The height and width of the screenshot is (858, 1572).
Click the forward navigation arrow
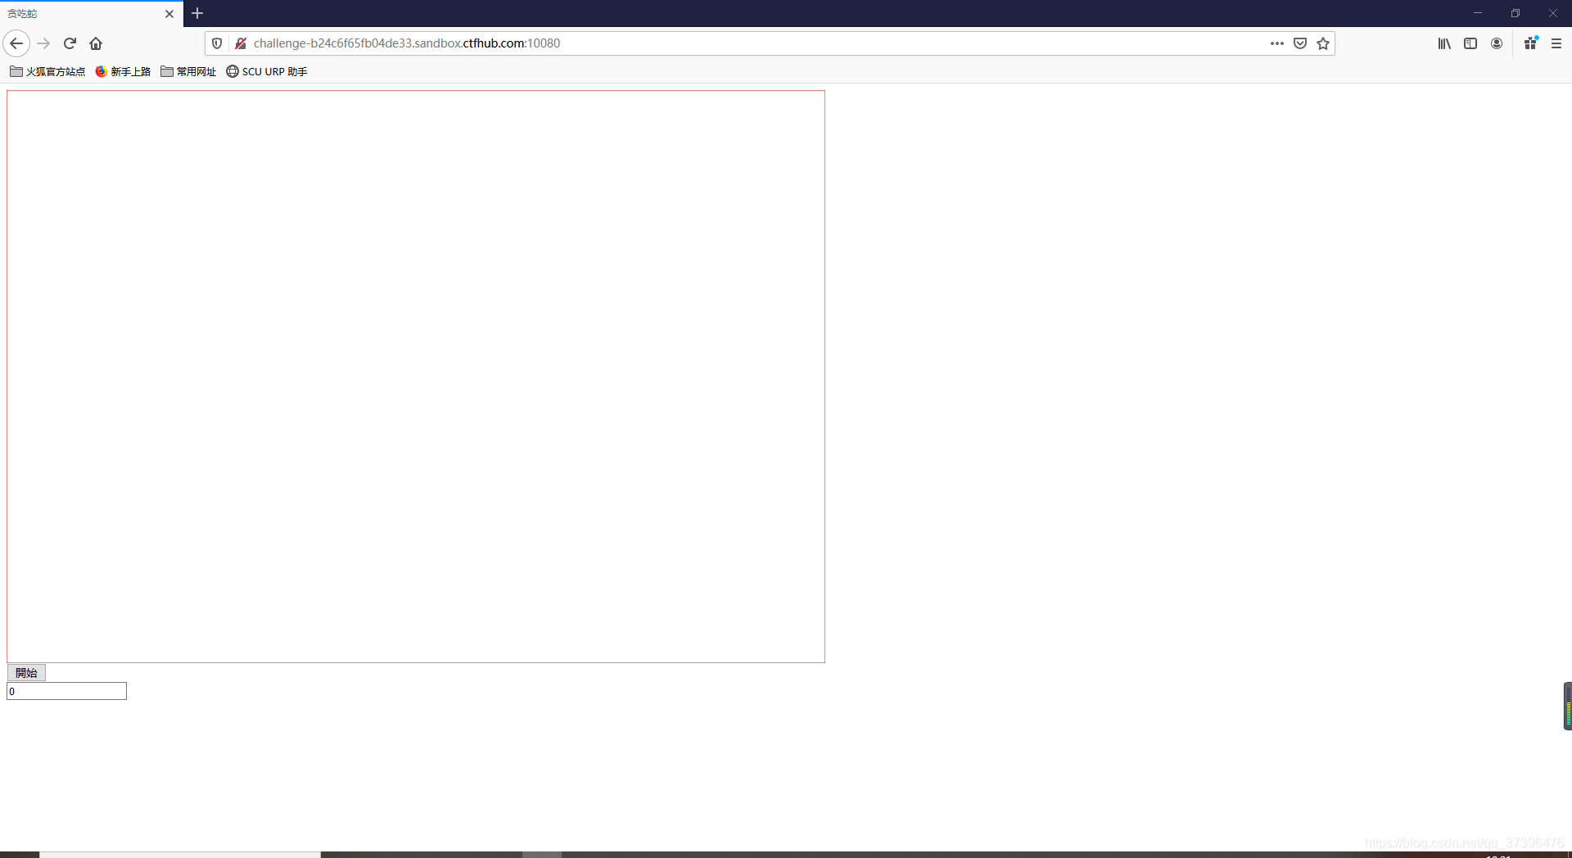(44, 43)
